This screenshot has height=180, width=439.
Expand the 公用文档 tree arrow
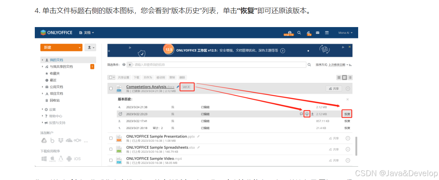point(43,87)
